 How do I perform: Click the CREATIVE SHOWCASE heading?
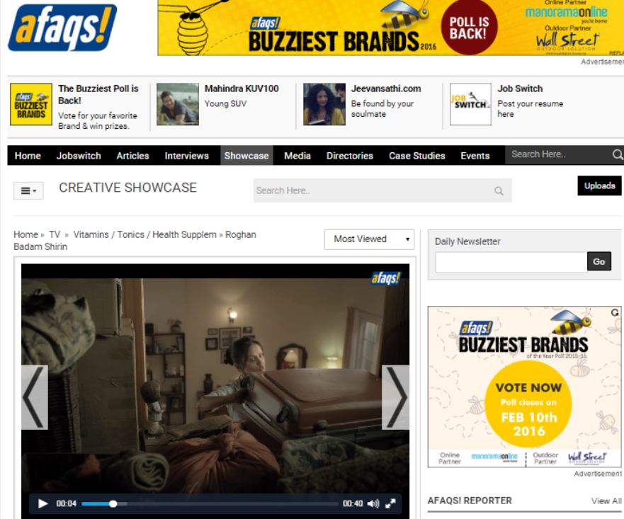[127, 188]
